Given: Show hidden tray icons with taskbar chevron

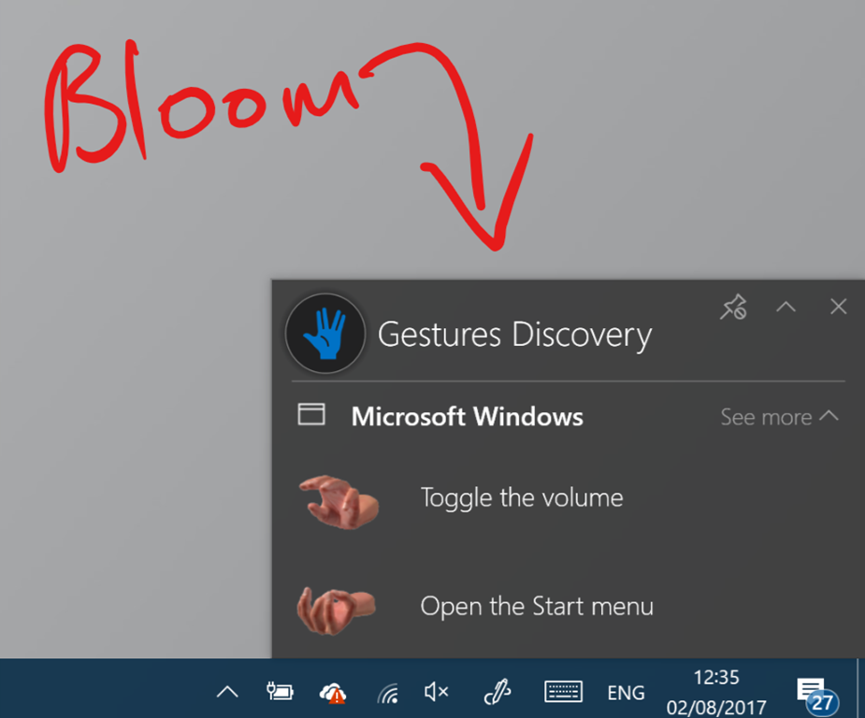Looking at the screenshot, I should (227, 692).
